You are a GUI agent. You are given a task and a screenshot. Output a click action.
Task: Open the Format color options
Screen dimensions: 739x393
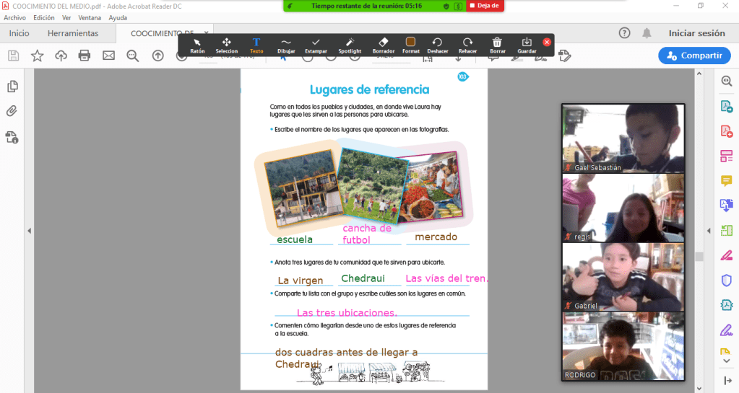410,45
